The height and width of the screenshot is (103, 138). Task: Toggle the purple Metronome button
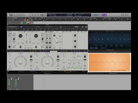[105, 15]
